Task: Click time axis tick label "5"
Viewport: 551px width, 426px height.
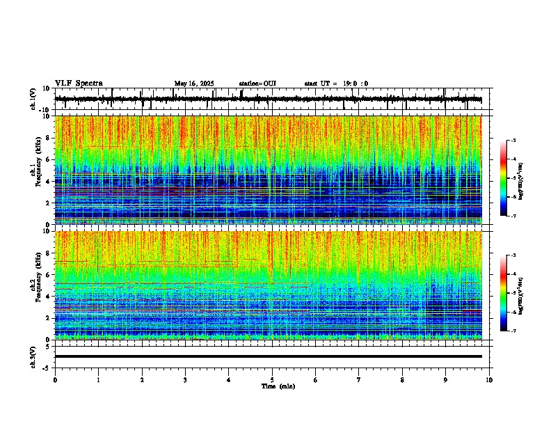Action: click(272, 380)
